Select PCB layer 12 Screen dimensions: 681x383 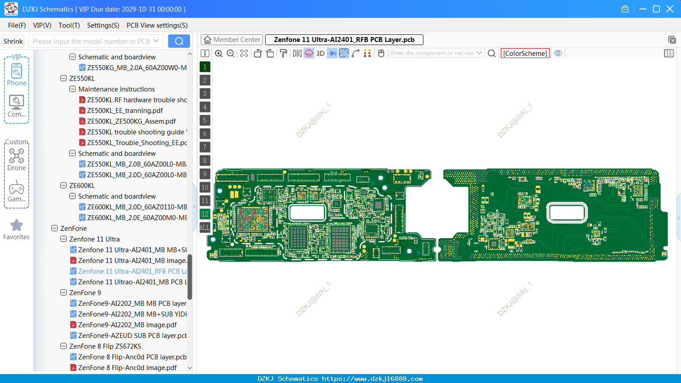tap(205, 214)
